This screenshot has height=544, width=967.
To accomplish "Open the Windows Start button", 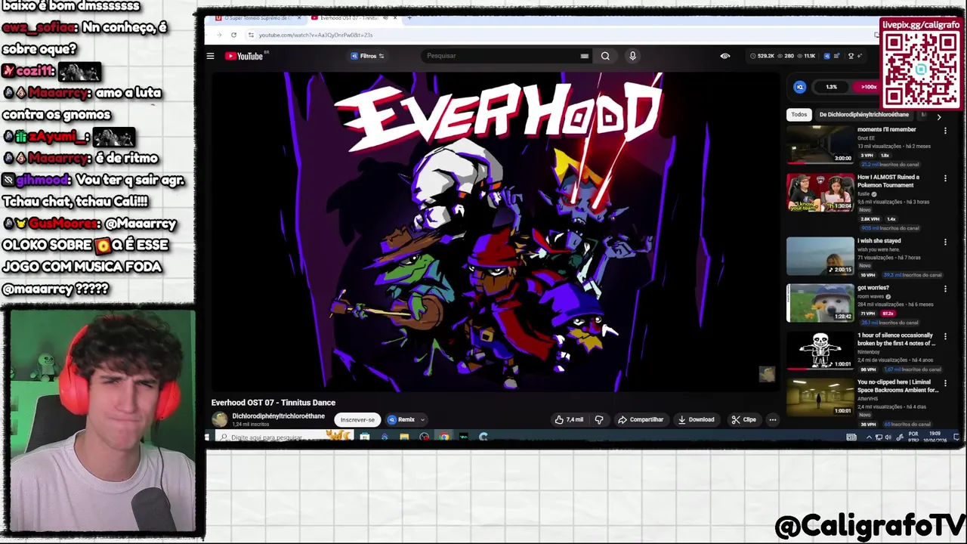I will pyautogui.click(x=207, y=437).
